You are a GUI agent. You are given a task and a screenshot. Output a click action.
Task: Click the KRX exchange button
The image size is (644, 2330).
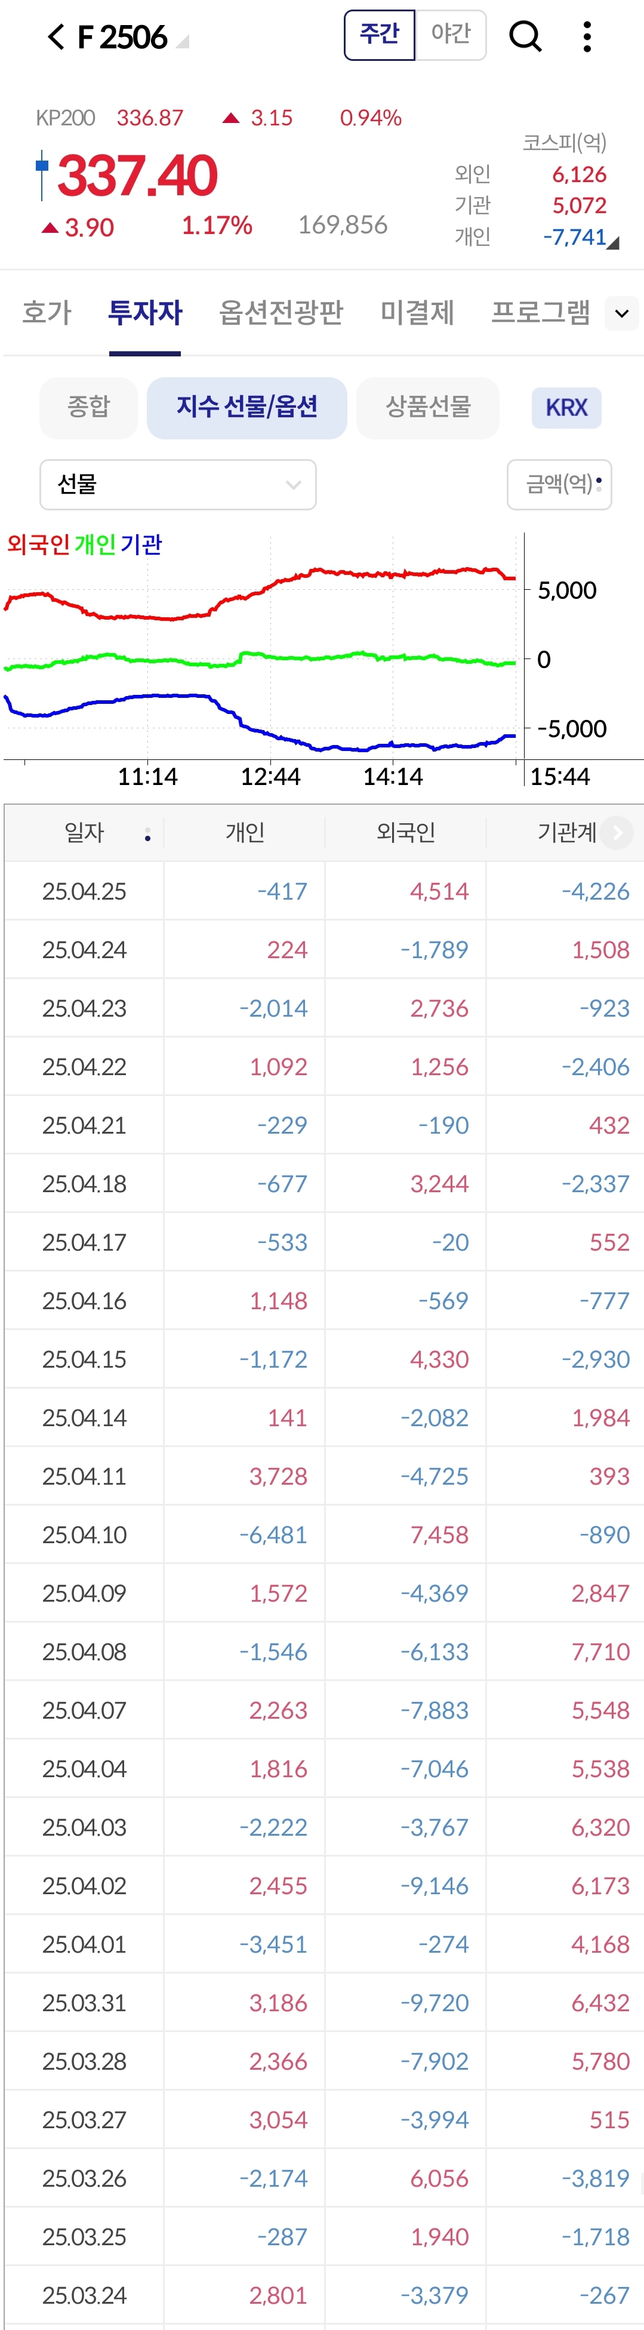[x=566, y=407]
